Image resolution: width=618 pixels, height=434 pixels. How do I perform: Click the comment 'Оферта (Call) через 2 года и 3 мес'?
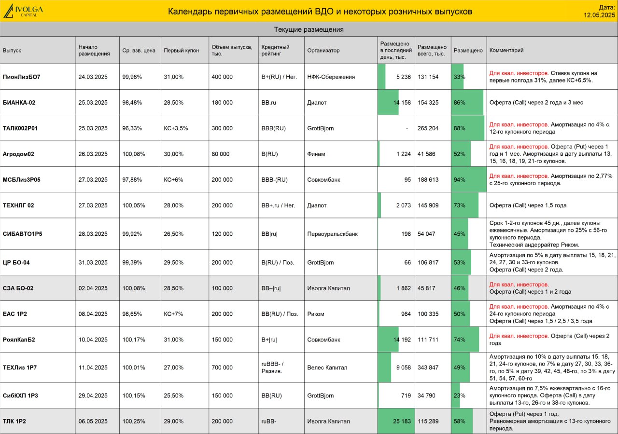pos(536,102)
